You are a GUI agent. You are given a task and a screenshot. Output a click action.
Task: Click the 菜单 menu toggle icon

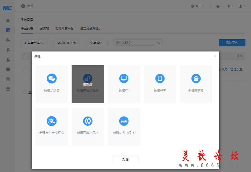[x=23, y=6]
